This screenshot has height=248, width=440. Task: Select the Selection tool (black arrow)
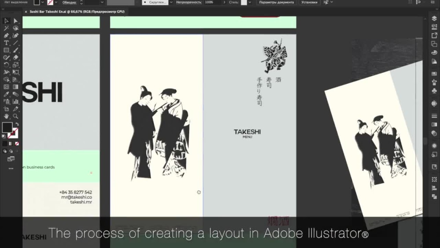click(7, 21)
